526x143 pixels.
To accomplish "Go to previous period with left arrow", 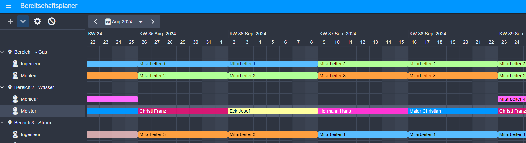I will [x=96, y=22].
